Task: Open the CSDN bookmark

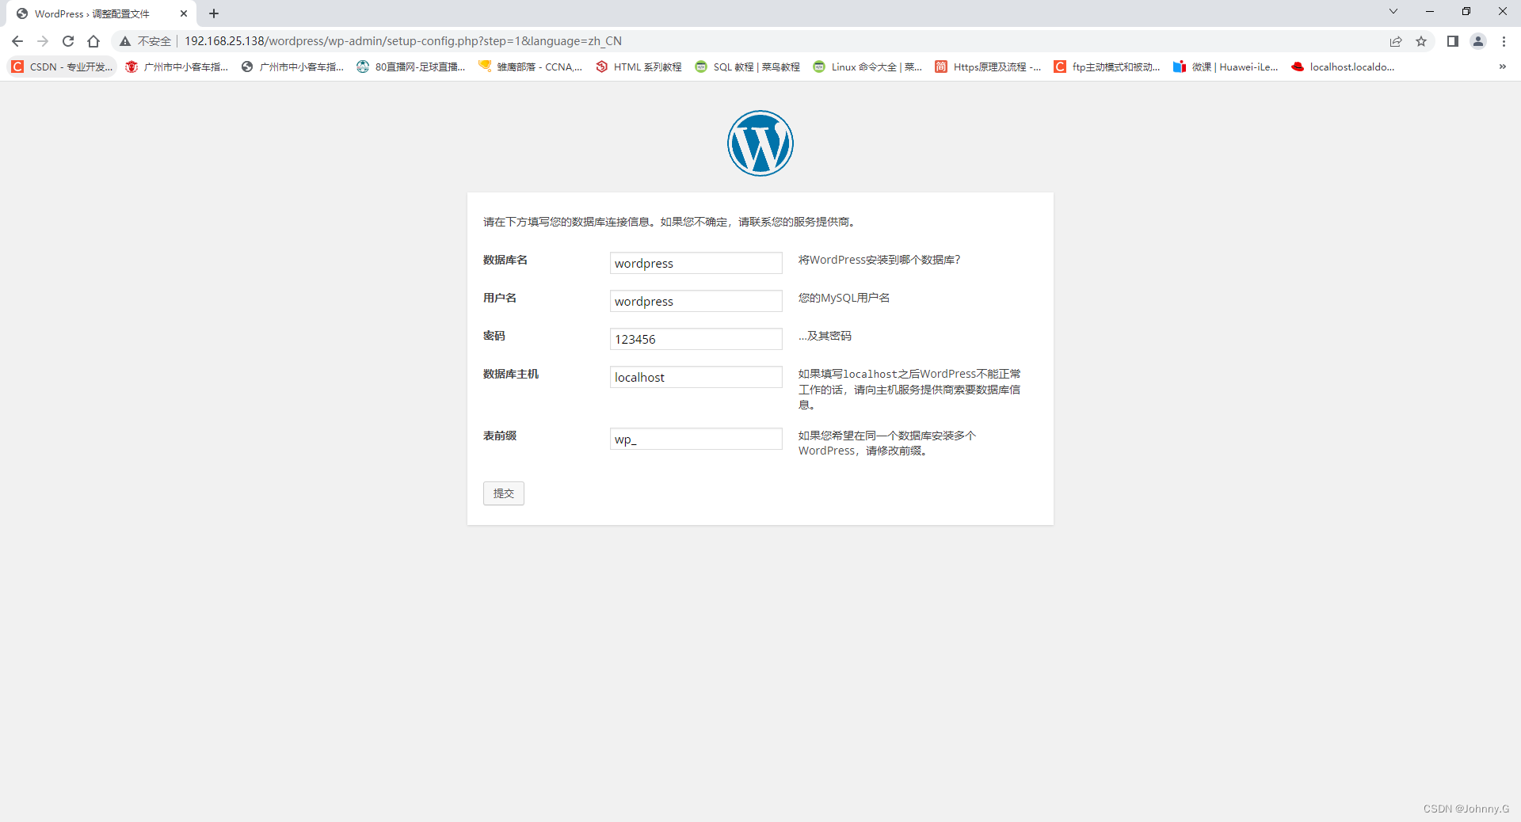Action: [x=62, y=67]
